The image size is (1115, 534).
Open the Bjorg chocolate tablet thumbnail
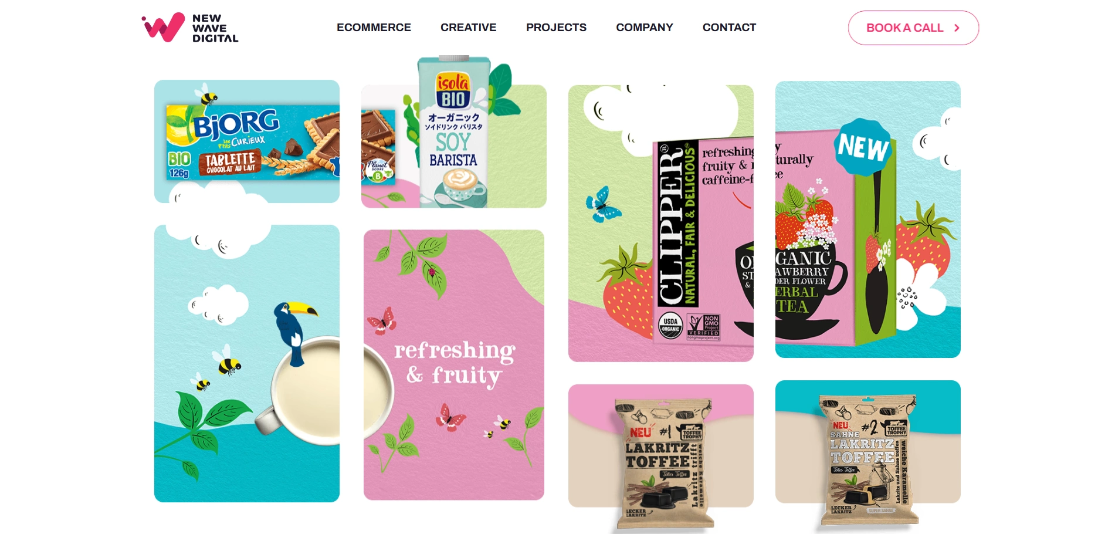247,141
